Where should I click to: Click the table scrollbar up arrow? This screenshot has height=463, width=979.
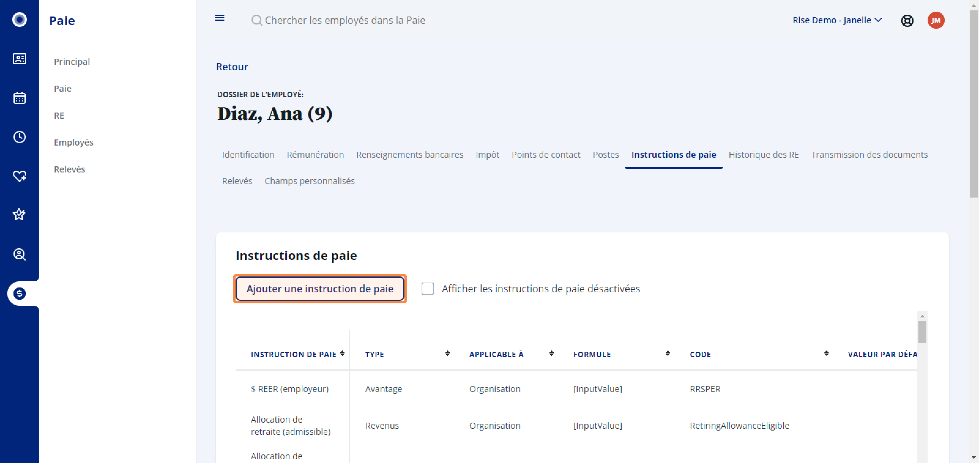[x=922, y=316]
